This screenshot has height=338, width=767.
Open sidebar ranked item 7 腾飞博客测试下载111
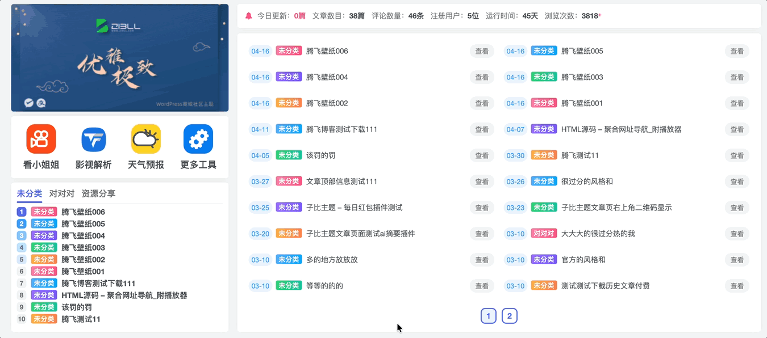[98, 283]
